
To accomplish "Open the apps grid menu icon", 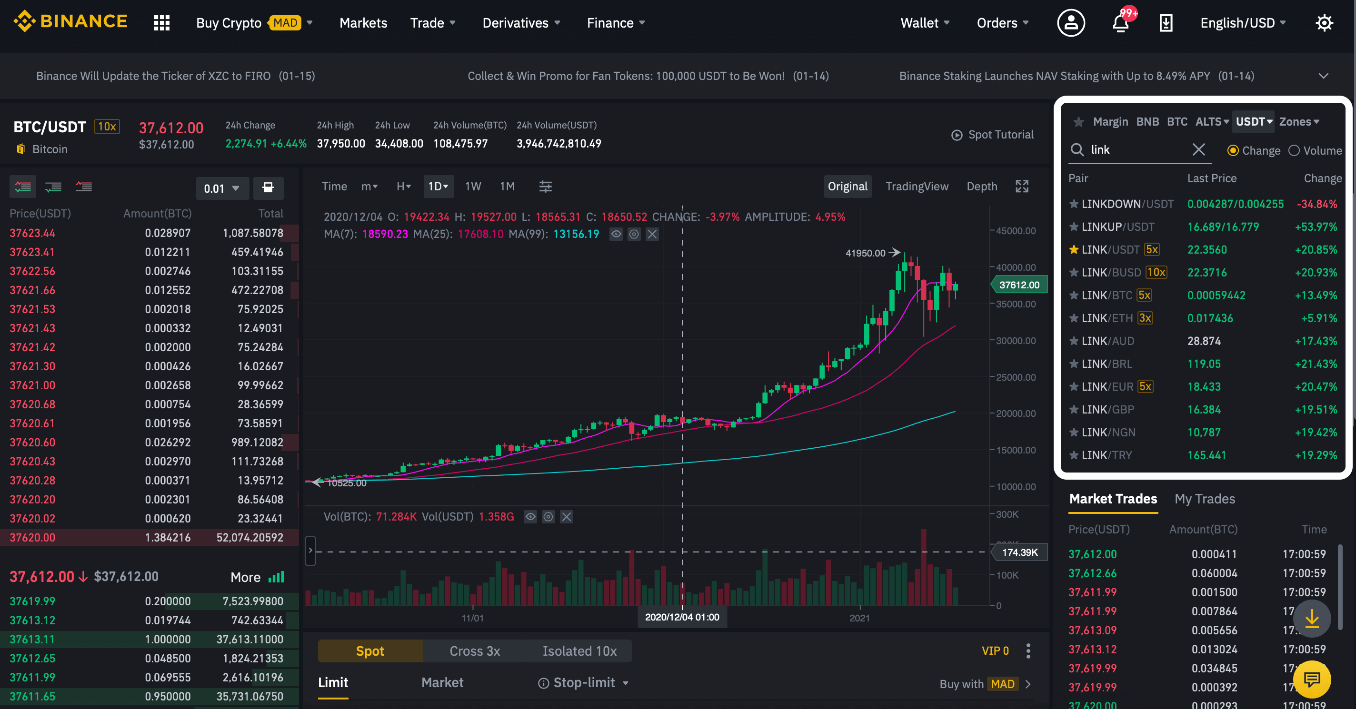I will pyautogui.click(x=161, y=23).
